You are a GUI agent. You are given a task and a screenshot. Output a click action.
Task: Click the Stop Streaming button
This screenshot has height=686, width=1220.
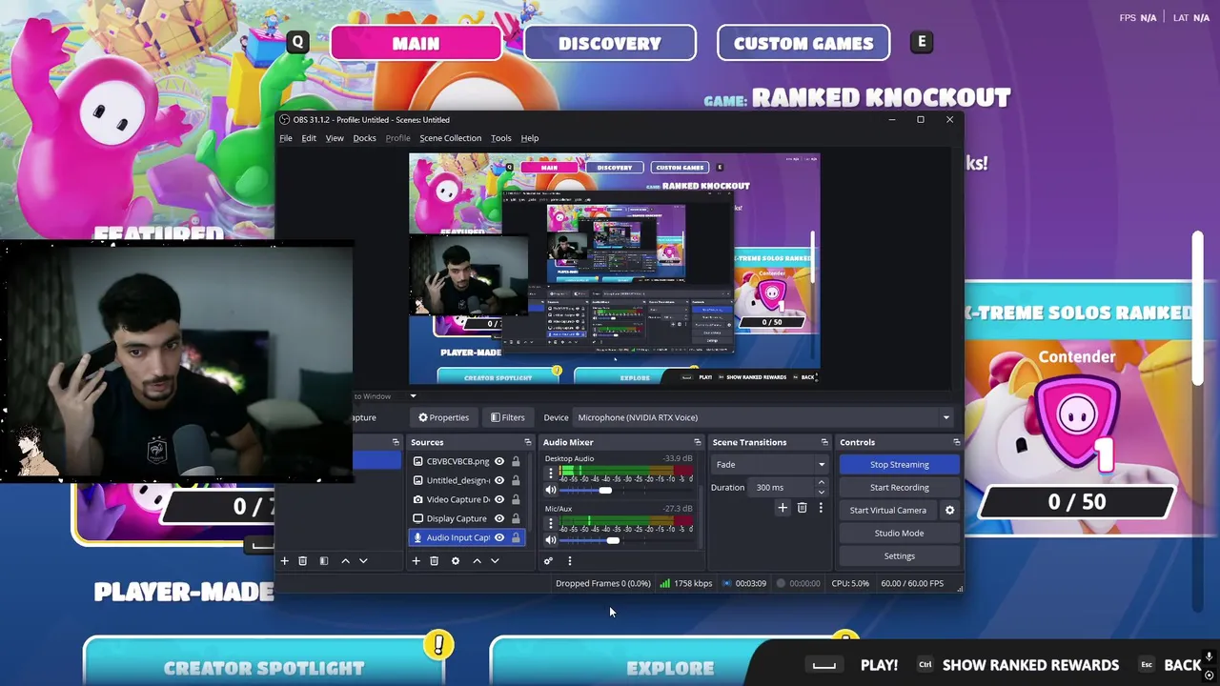tap(899, 465)
